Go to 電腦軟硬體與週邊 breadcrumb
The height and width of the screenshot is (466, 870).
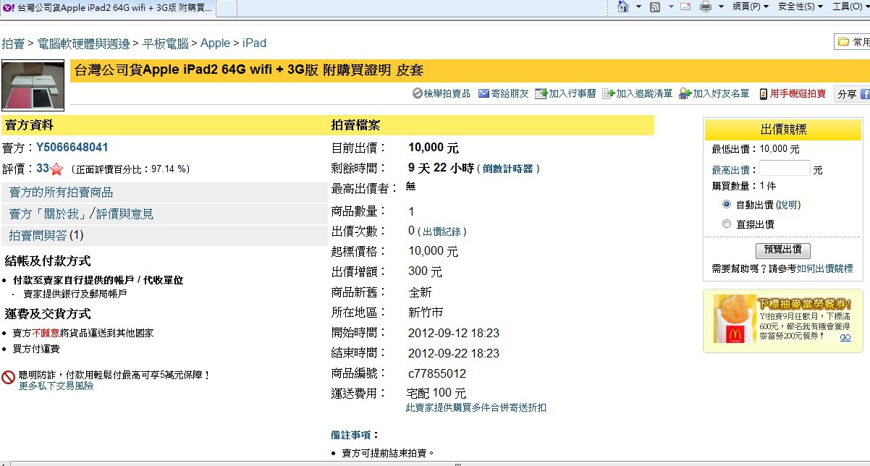83,43
